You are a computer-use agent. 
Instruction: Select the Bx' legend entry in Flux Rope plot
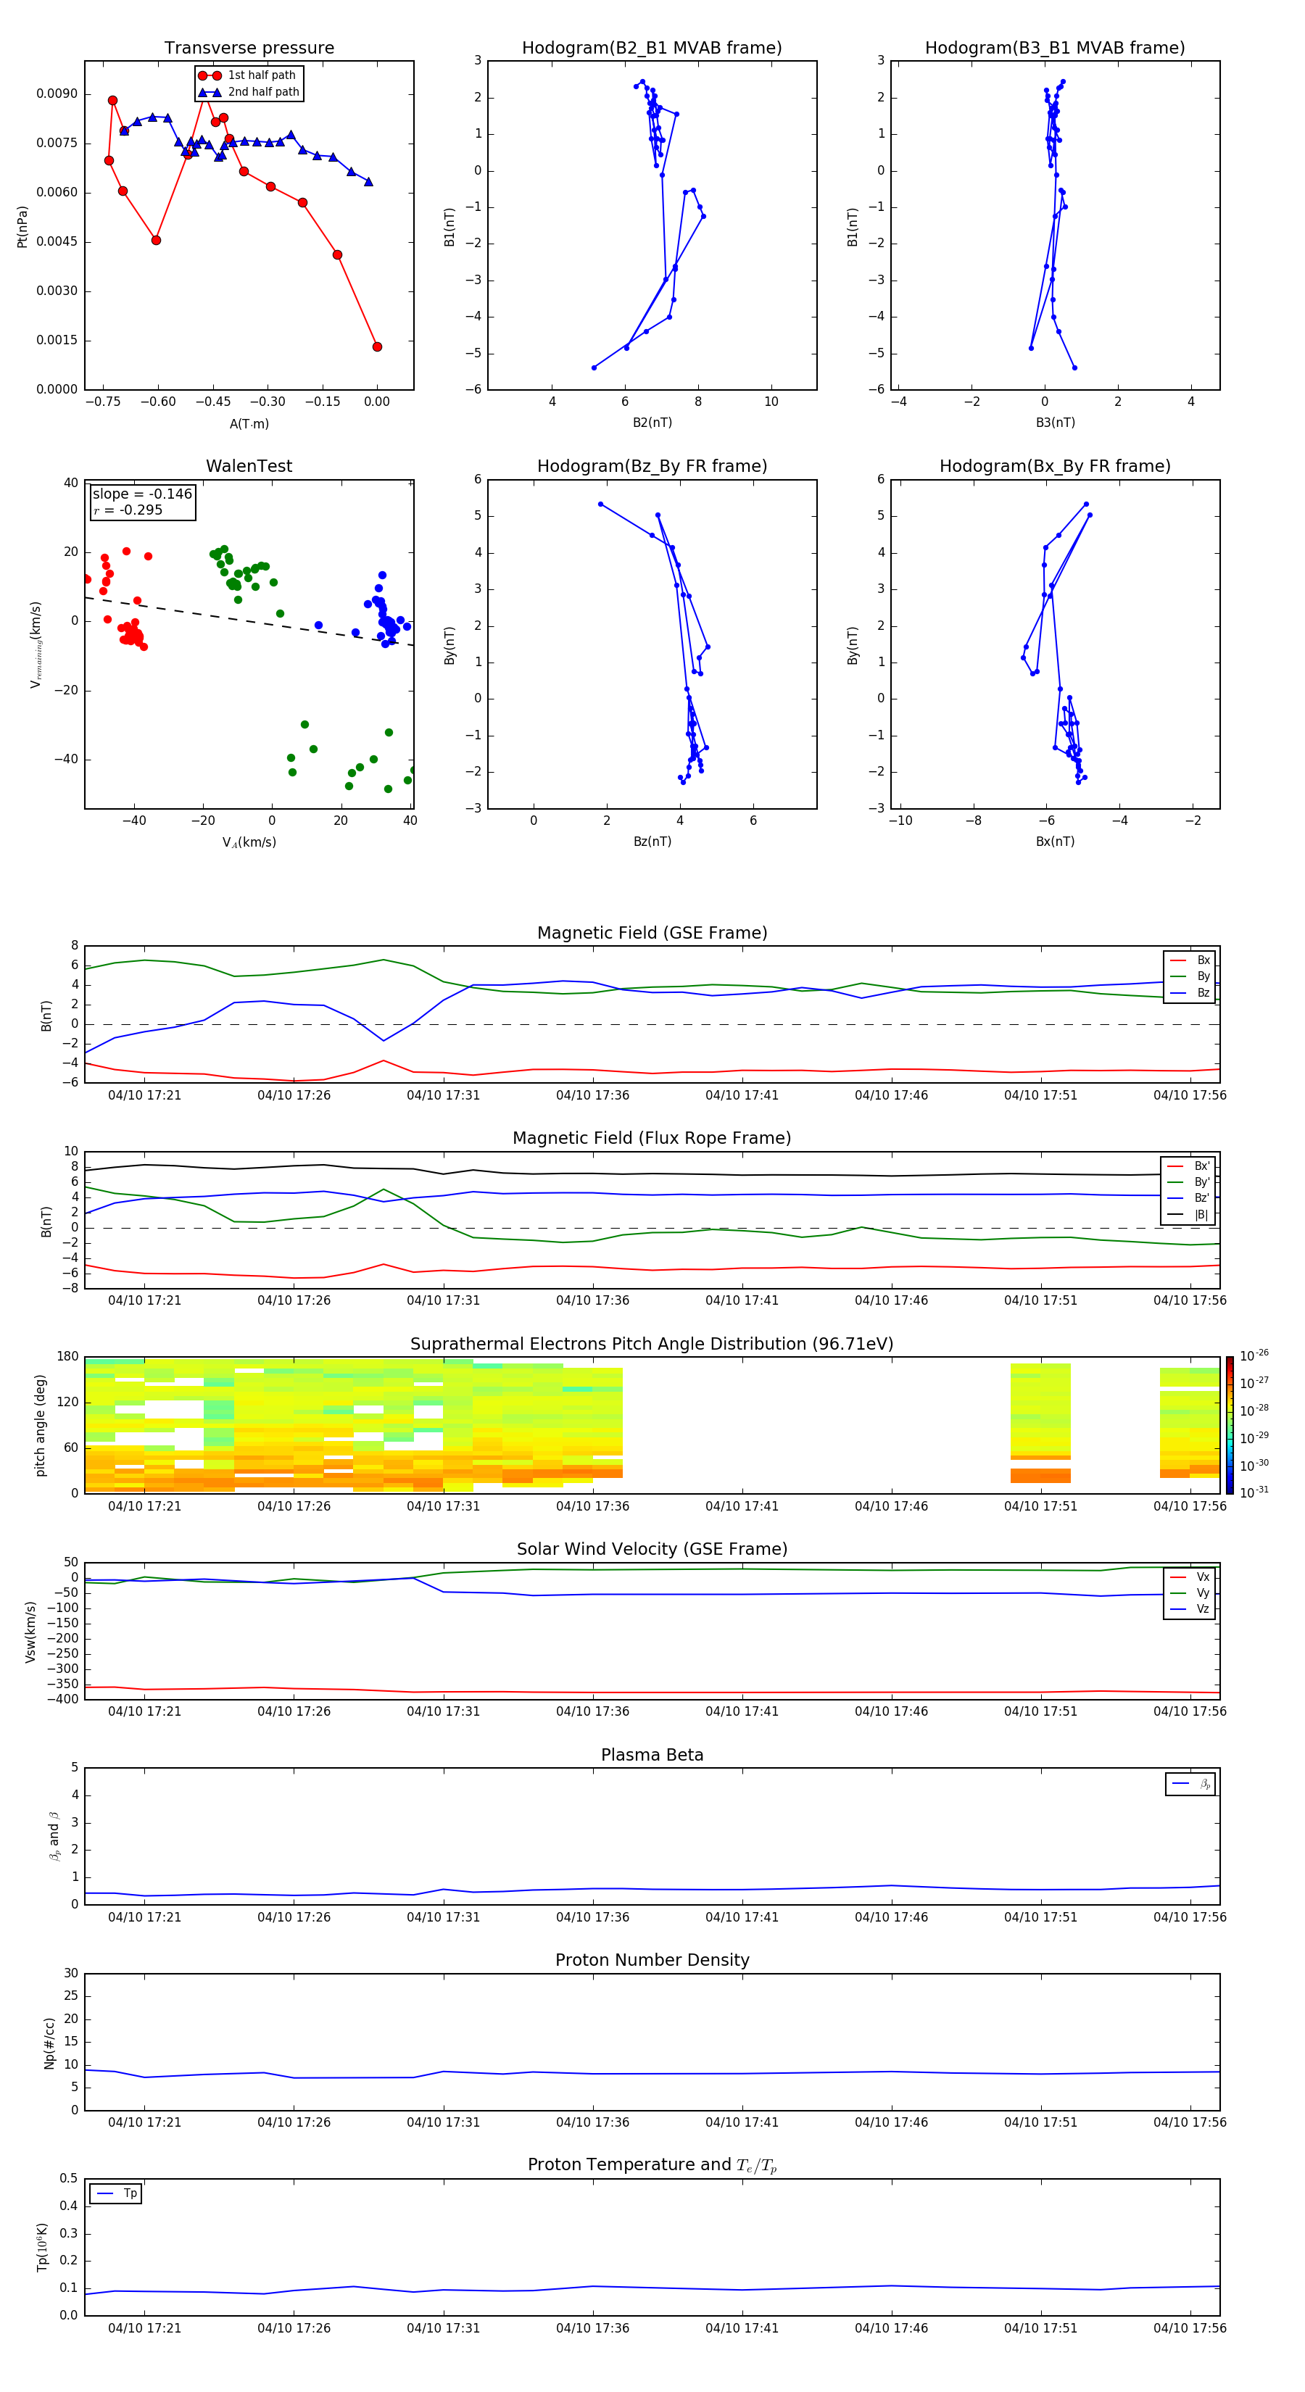pyautogui.click(x=1189, y=1166)
